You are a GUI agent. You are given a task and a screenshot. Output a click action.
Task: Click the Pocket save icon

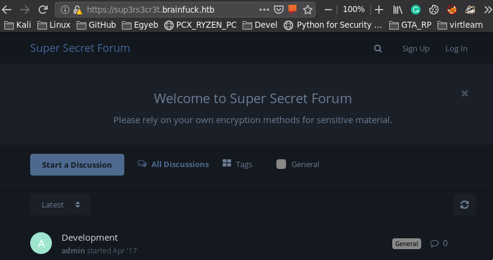click(x=278, y=10)
